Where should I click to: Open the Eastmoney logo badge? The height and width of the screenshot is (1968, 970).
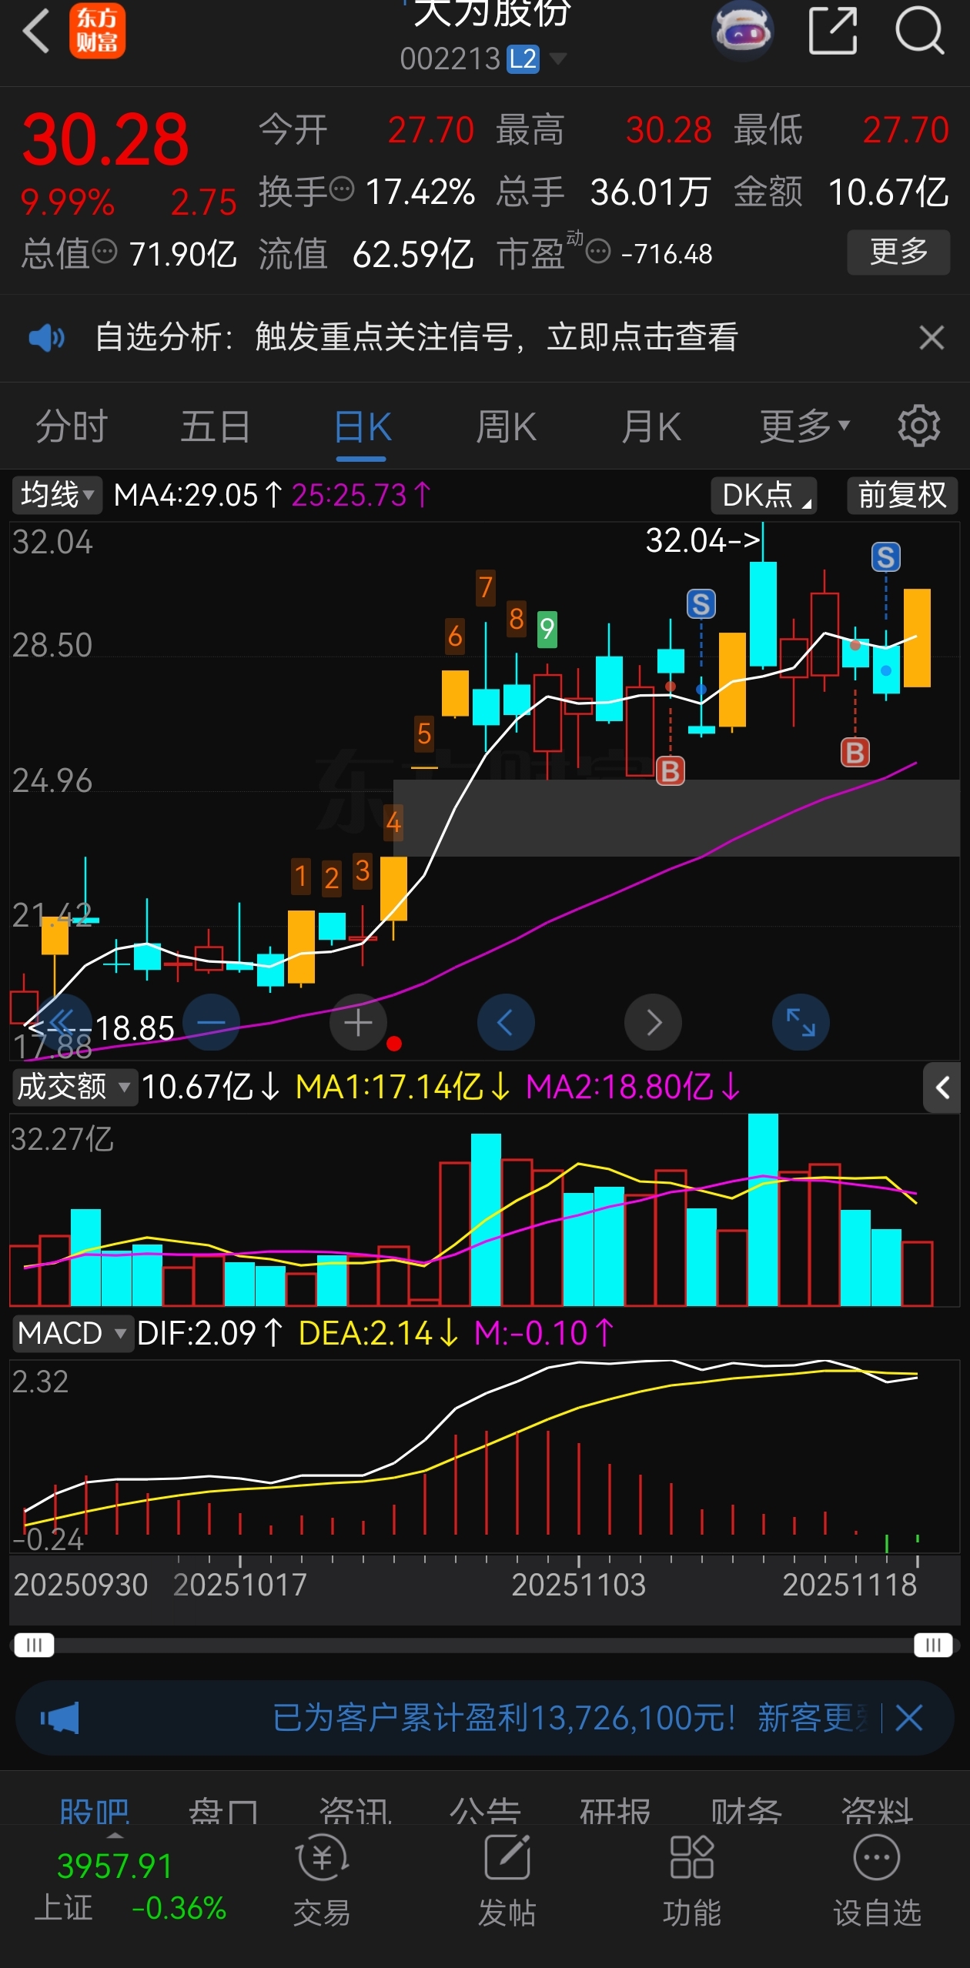(x=97, y=31)
